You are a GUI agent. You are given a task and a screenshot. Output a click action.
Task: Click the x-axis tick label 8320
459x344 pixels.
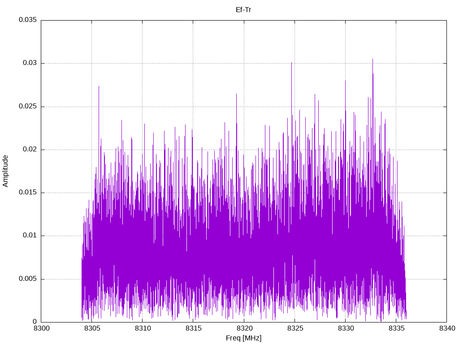tap(244, 328)
